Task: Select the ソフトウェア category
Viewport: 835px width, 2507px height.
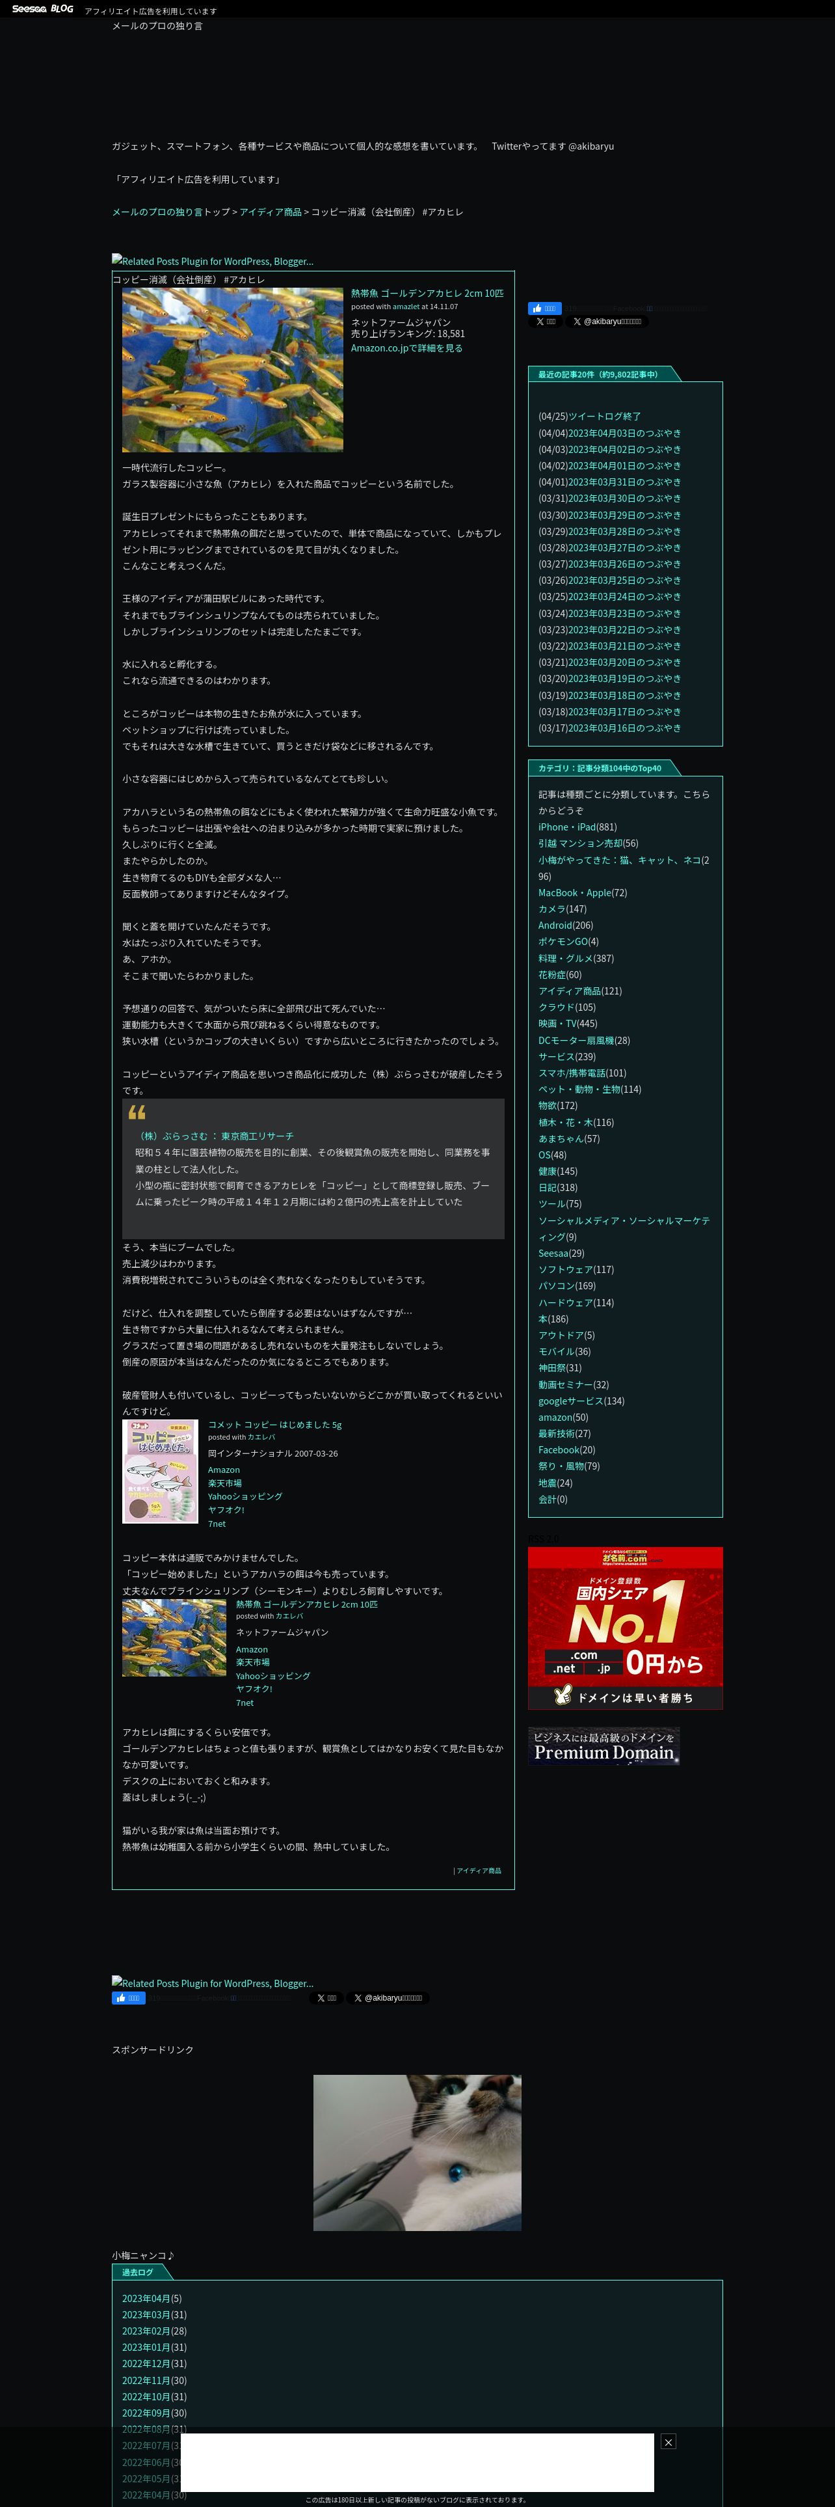Action: tap(566, 1270)
